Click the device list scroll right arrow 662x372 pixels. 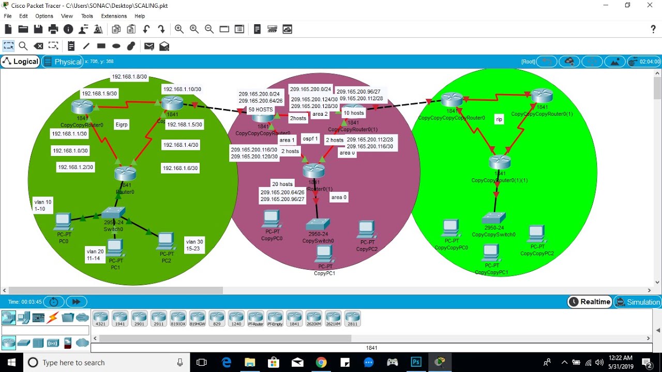pyautogui.click(x=649, y=338)
